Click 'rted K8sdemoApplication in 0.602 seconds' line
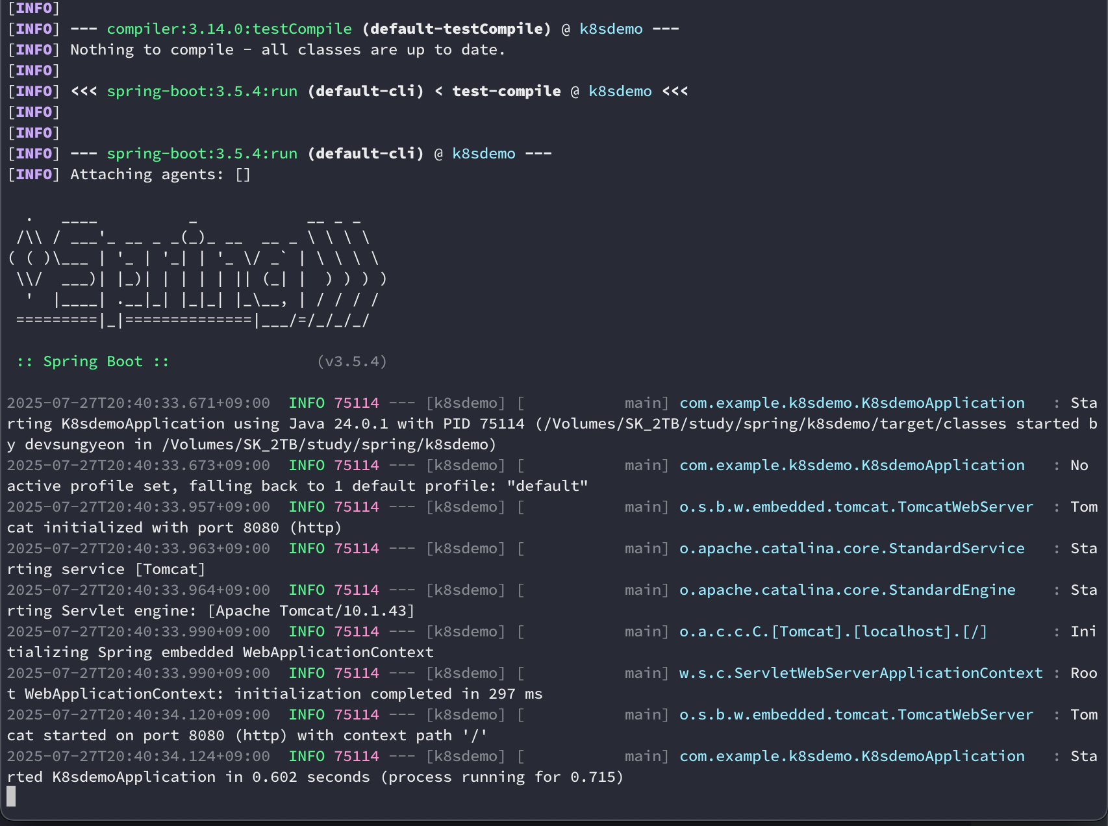This screenshot has width=1108, height=826. [315, 777]
